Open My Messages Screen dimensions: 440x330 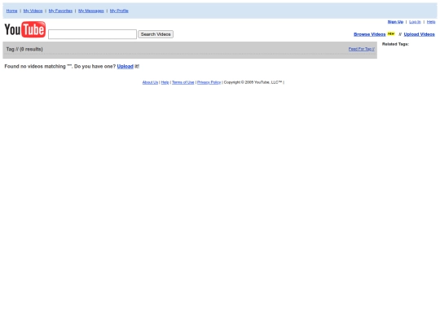point(91,11)
